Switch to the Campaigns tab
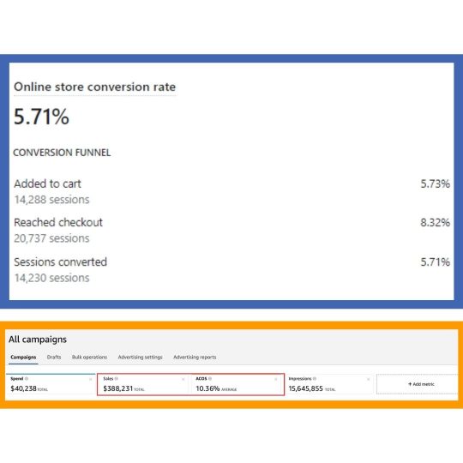This screenshot has width=463, height=463. (x=23, y=358)
